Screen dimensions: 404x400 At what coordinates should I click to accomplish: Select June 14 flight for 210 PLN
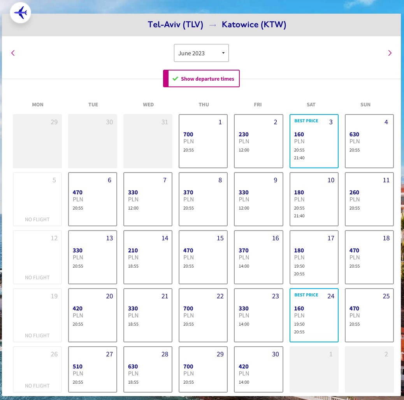click(148, 257)
